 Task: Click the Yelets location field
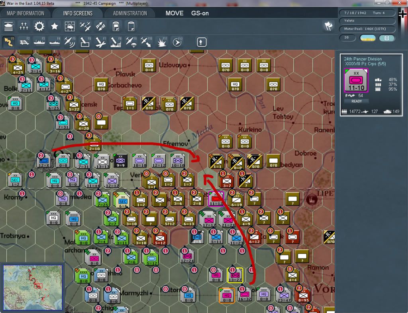point(367,21)
